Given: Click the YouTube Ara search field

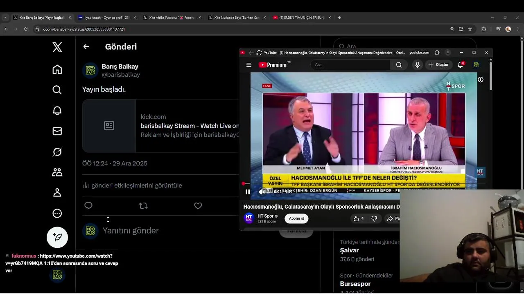Looking at the screenshot, I should coord(350,65).
